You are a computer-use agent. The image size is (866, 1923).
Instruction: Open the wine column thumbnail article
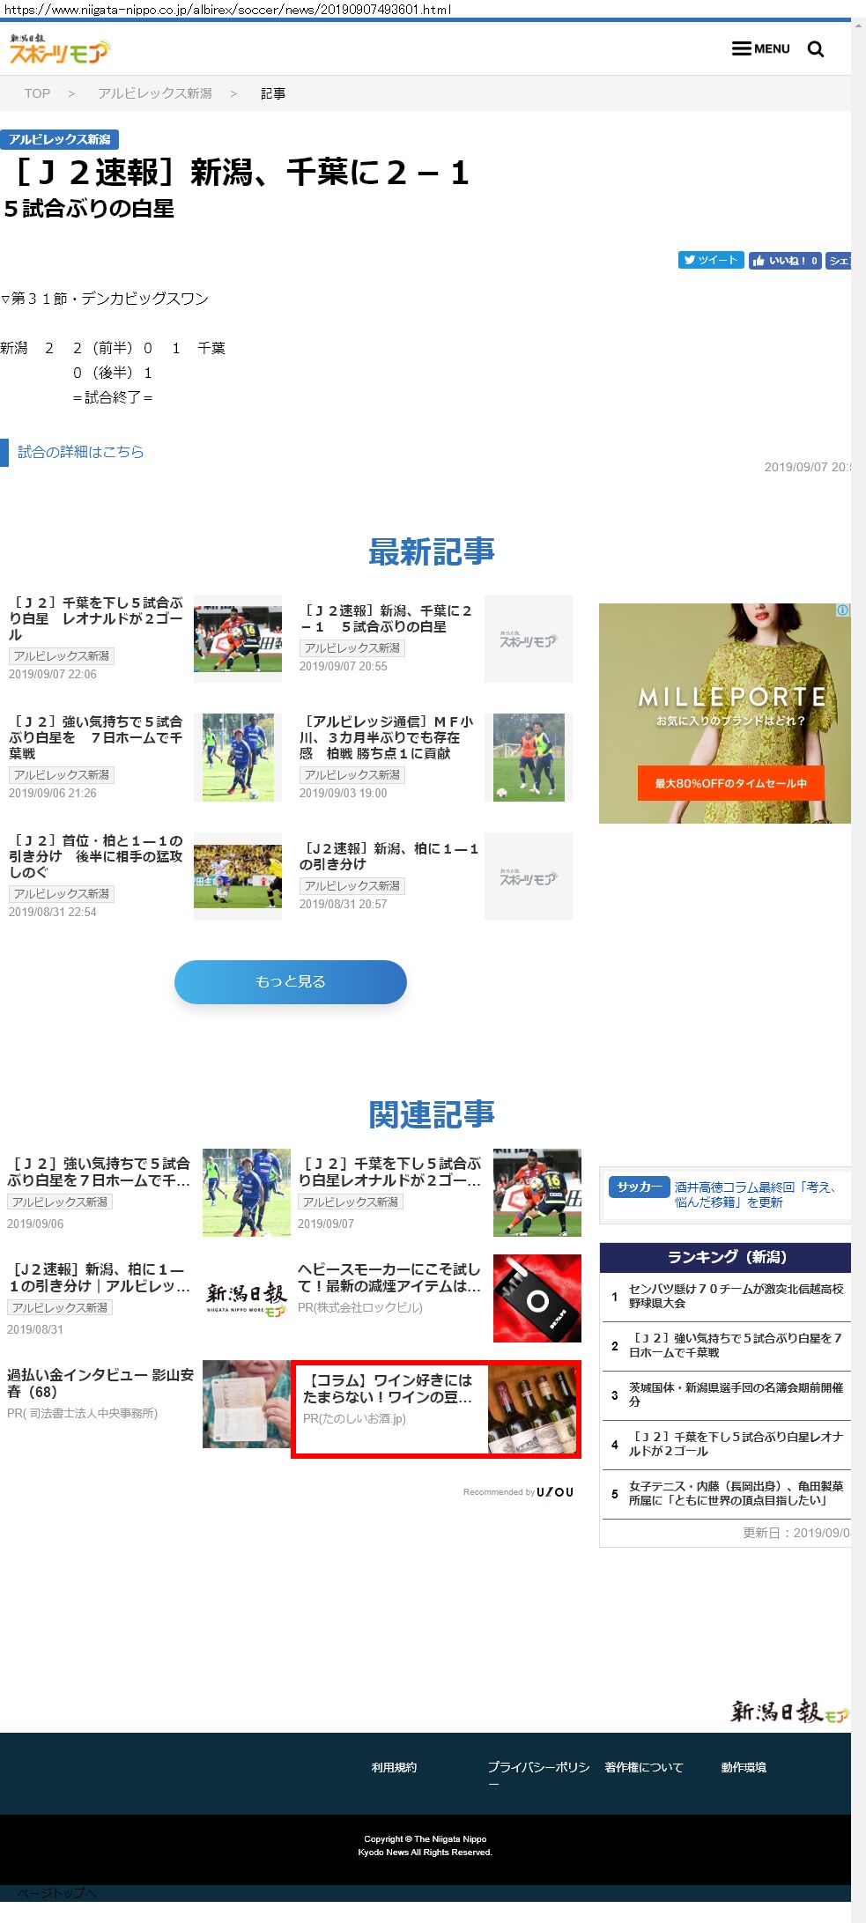(x=532, y=1409)
